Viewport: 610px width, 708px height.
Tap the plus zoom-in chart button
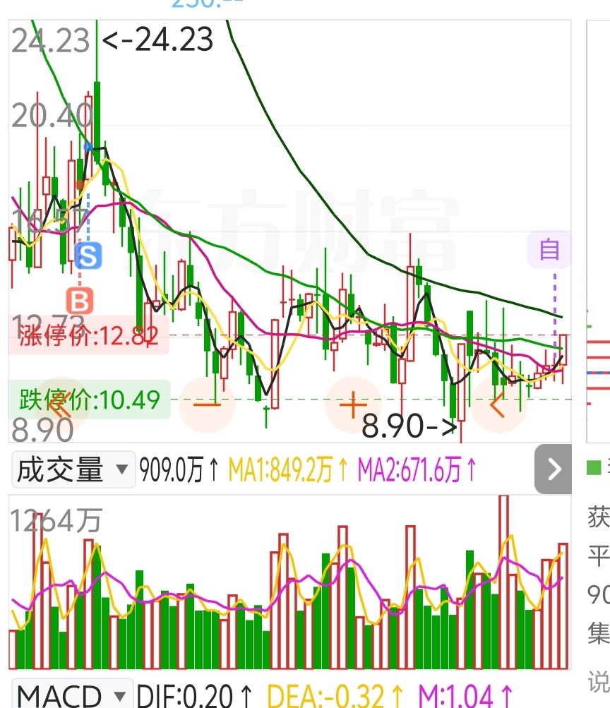click(x=353, y=404)
